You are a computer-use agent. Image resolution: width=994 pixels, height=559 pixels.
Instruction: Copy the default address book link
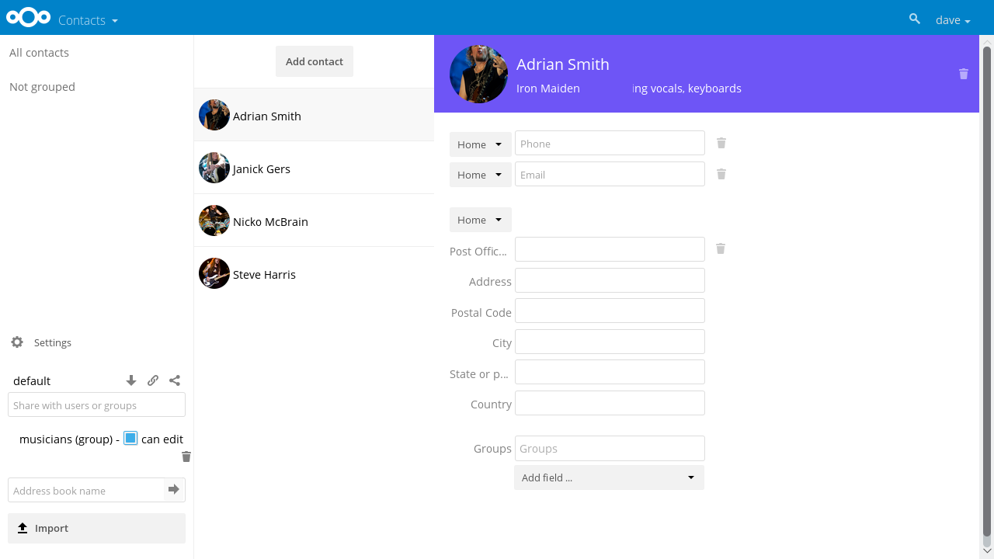point(153,380)
